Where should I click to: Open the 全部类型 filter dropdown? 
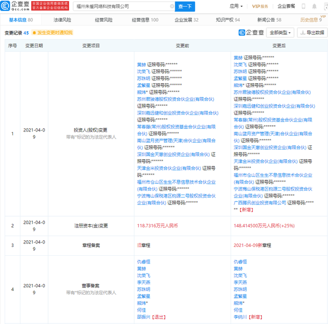[280, 33]
